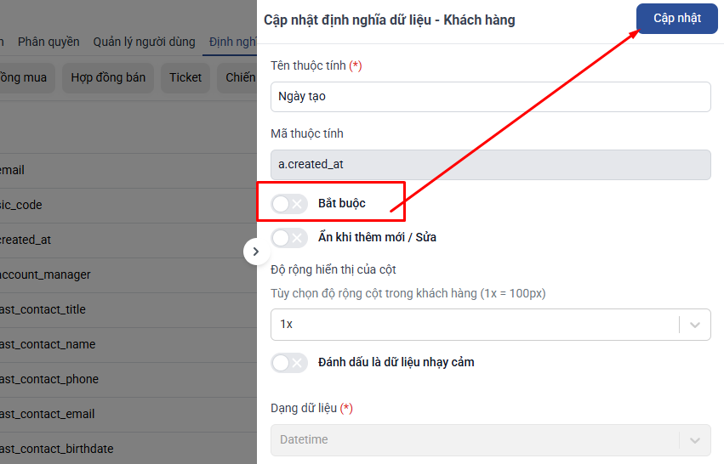724x464 pixels.
Task: Edit the Tên thuộc tính field 'Ngày tạo'
Action: [490, 97]
